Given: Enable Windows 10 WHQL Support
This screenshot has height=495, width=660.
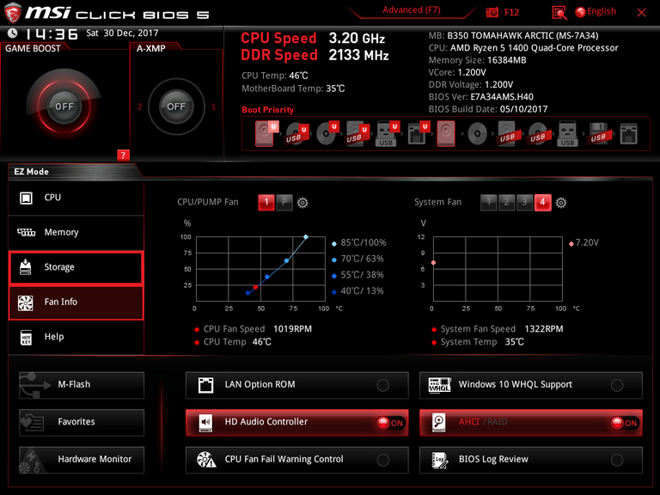Looking at the screenshot, I should (x=531, y=385).
